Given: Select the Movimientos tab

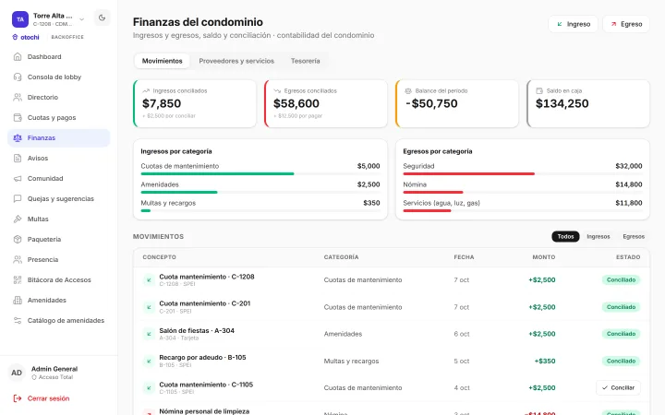Looking at the screenshot, I should coord(162,61).
